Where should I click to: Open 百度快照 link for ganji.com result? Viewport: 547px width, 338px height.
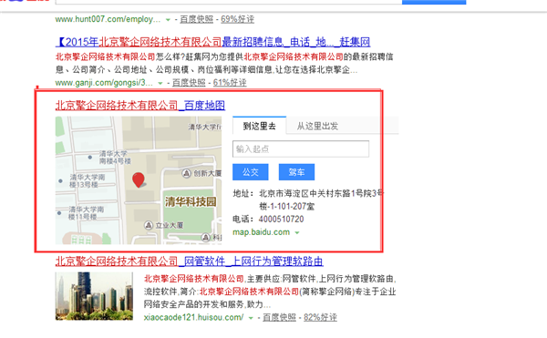pyautogui.click(x=189, y=83)
